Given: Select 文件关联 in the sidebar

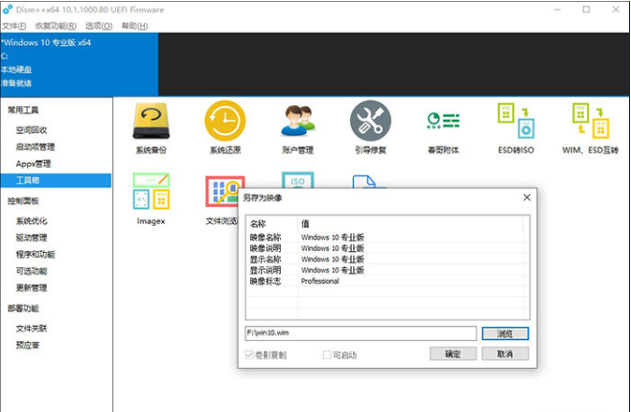Looking at the screenshot, I should 32,329.
